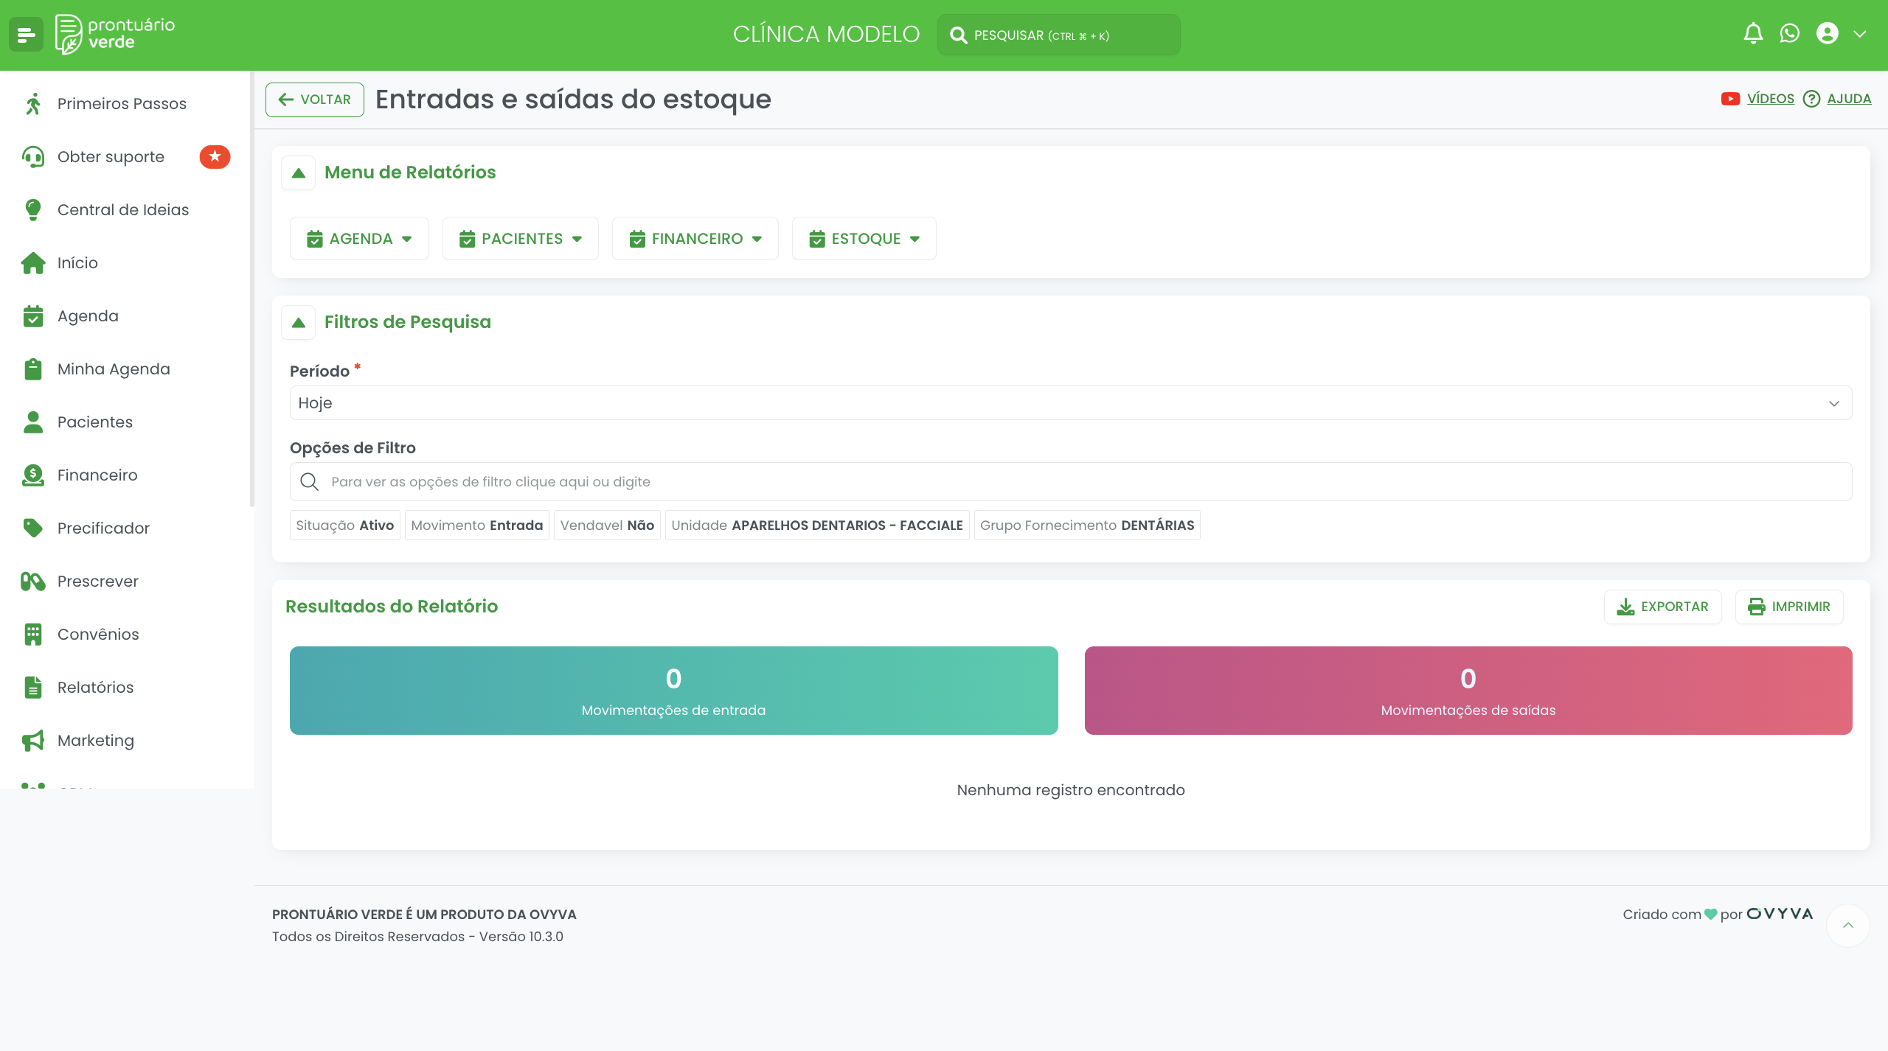Open the ESTOQUE reports dropdown
The width and height of the screenshot is (1888, 1051).
coord(864,239)
